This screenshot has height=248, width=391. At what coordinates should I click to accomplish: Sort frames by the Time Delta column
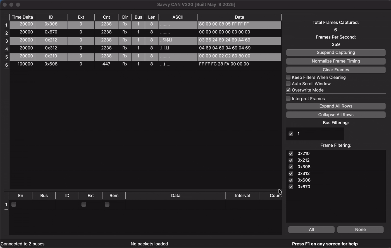(x=22, y=17)
